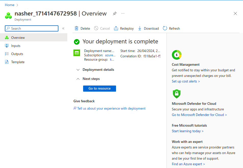
Task: Collapse the Next steps section
Action: (78, 79)
